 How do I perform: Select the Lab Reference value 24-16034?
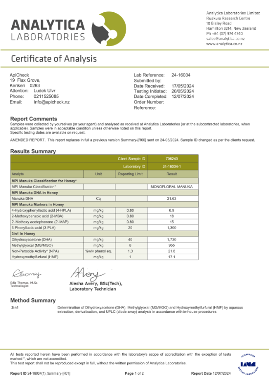coord(180,75)
